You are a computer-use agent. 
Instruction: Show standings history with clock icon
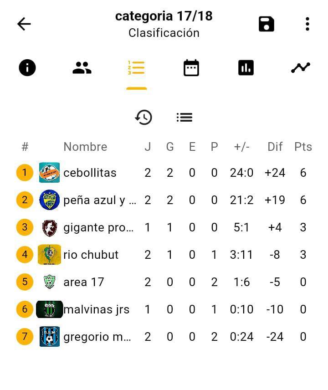point(143,117)
